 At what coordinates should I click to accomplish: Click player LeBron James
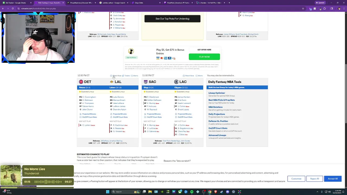point(119,106)
